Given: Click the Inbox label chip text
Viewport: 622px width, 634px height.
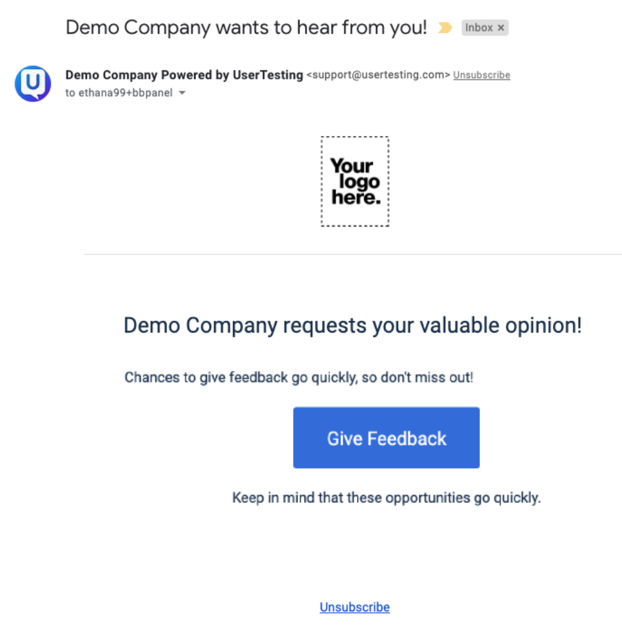Looking at the screenshot, I should (x=479, y=28).
